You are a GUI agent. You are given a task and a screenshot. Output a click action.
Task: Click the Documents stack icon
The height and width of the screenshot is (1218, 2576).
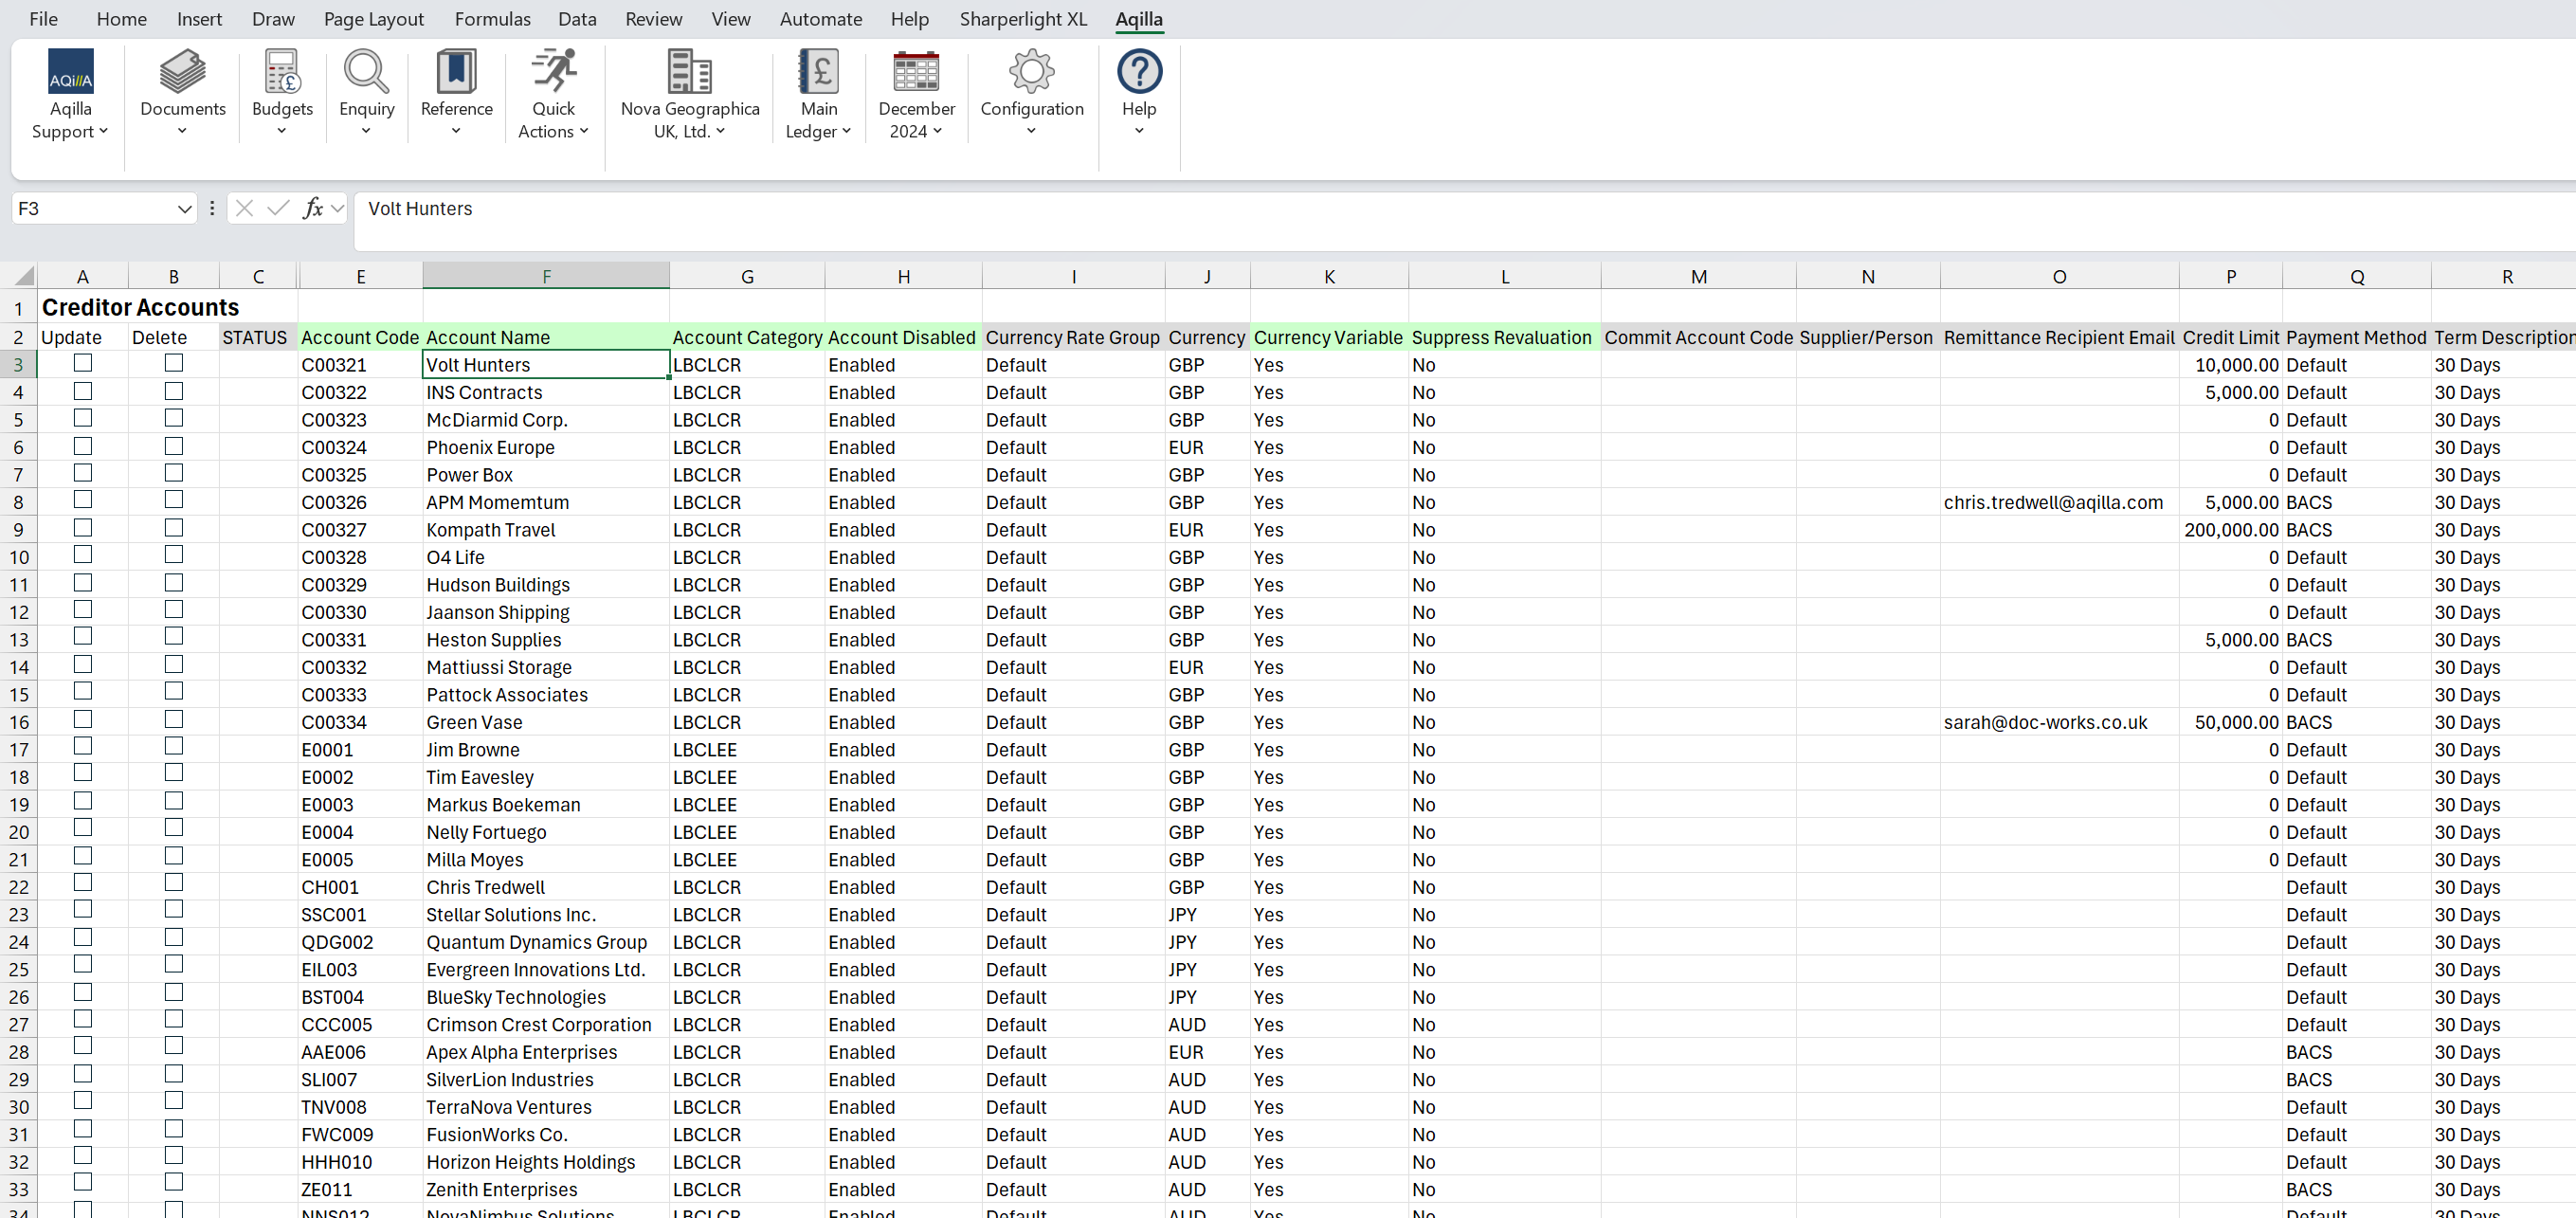[x=182, y=73]
